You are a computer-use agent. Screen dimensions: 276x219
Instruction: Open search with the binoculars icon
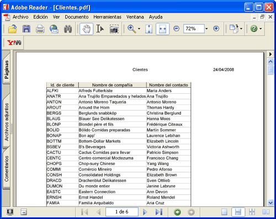[68, 29]
